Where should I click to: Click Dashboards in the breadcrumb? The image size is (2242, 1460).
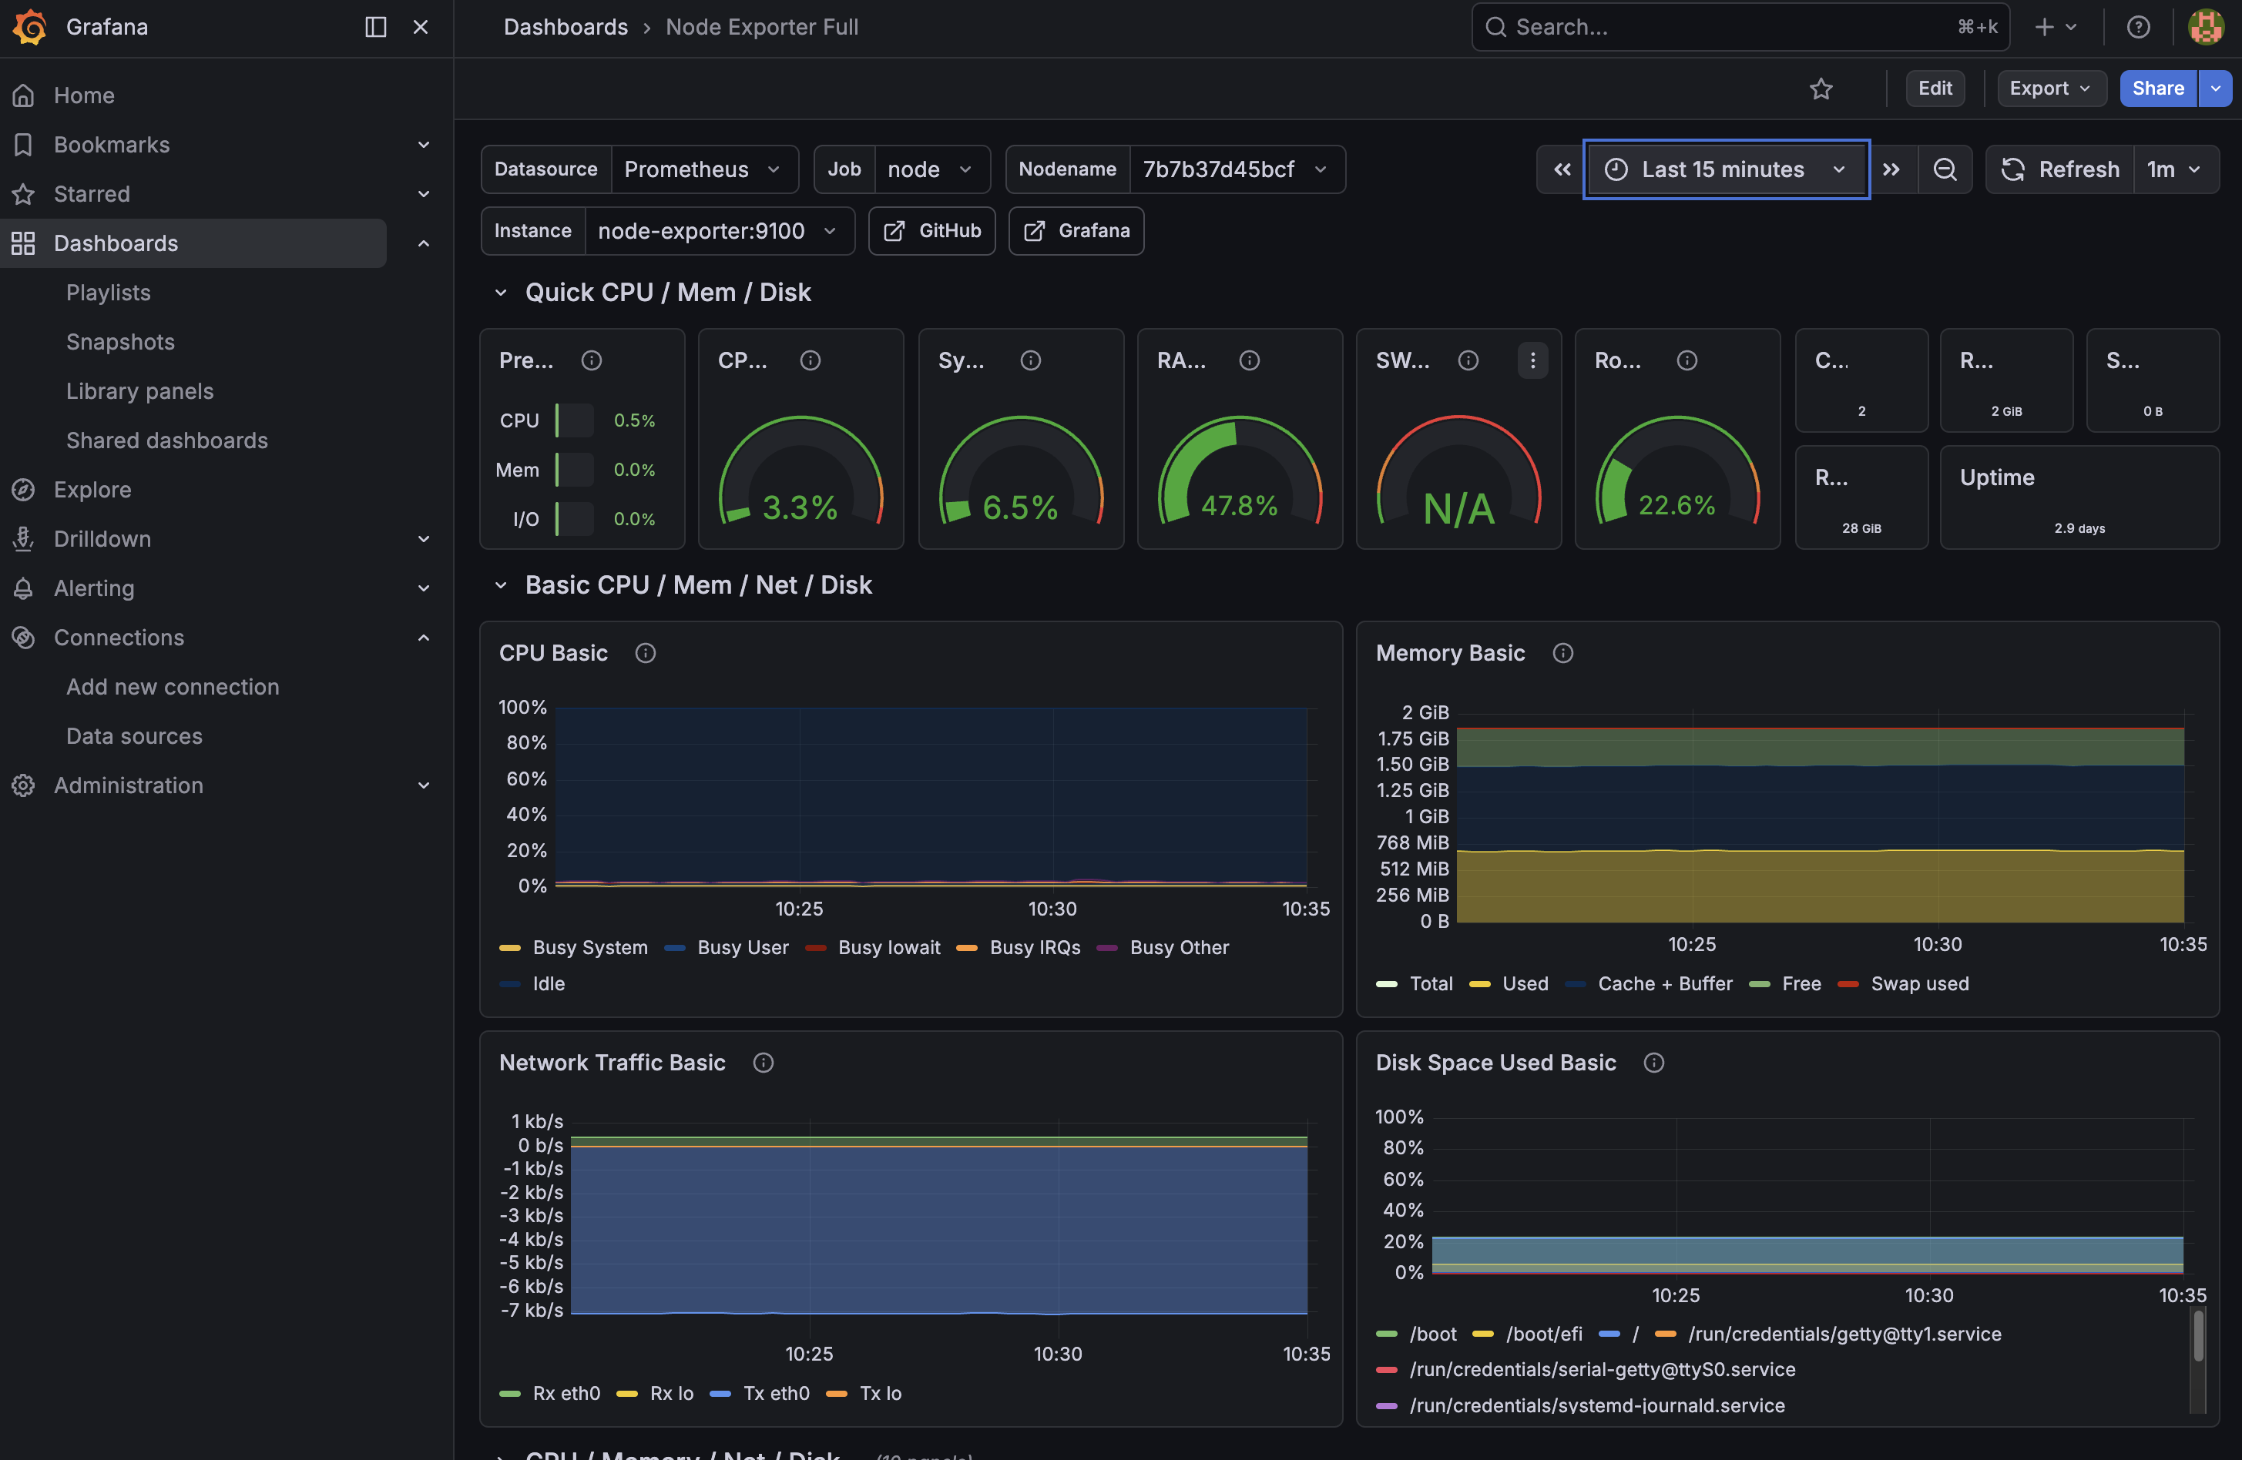(566, 26)
